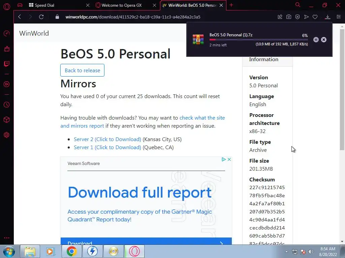The height and width of the screenshot is (258, 345).
Task: Close the Speed Dial tab
Action: [88, 5]
